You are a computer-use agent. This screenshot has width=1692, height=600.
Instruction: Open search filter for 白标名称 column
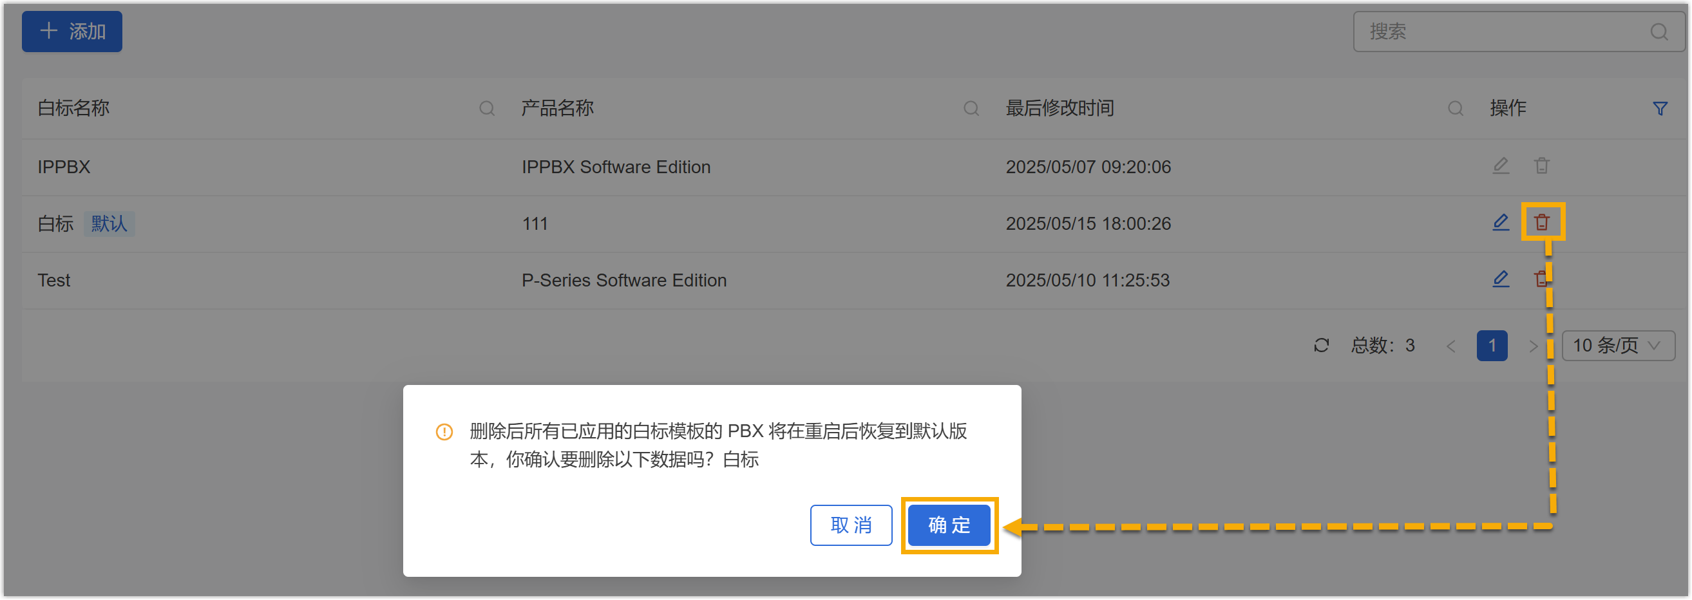pyautogui.click(x=487, y=108)
